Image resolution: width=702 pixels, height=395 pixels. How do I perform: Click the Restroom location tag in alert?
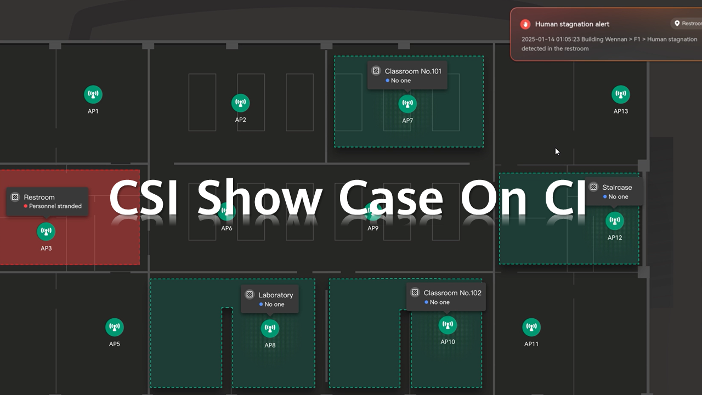click(687, 24)
